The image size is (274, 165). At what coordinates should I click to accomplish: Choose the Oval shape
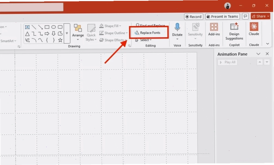(x=53, y=27)
